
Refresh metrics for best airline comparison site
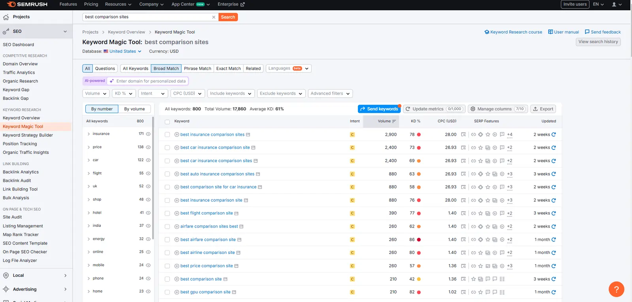click(x=554, y=253)
